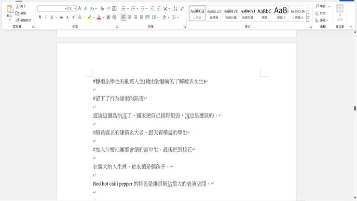Right-align the paragraph
This screenshot has height=201, width=357.
136,17
